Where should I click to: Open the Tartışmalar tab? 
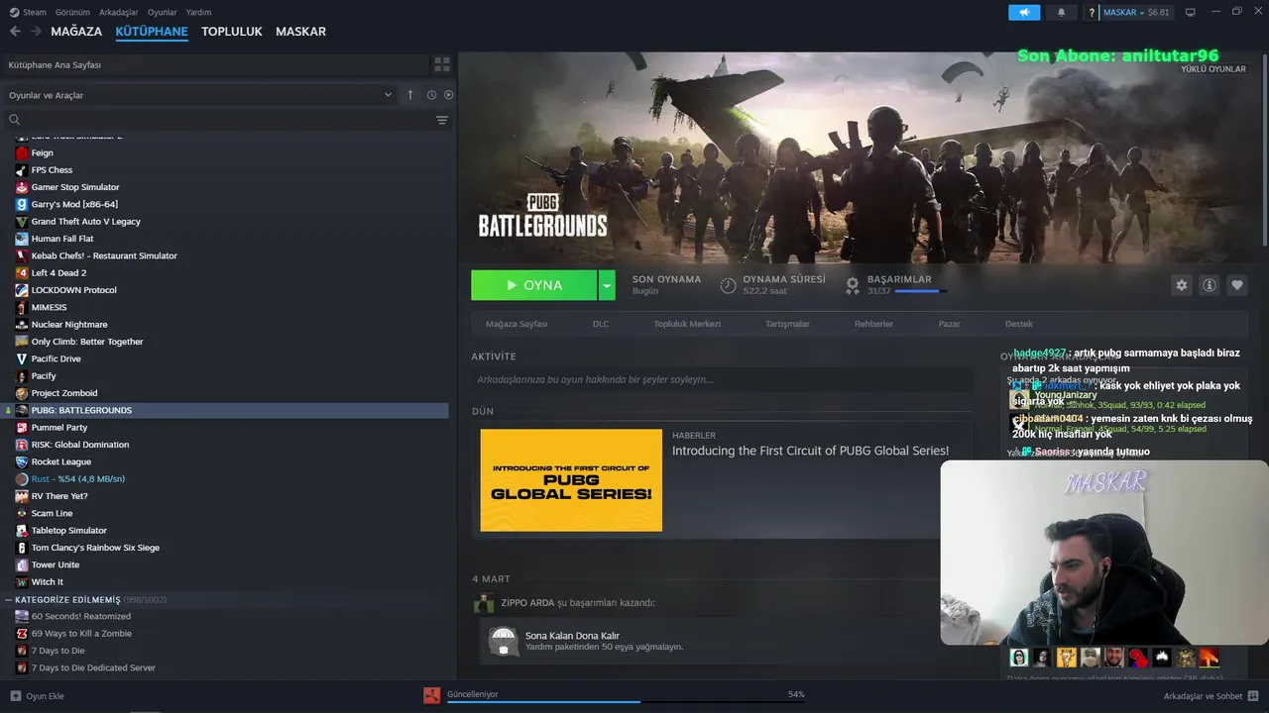(x=787, y=324)
